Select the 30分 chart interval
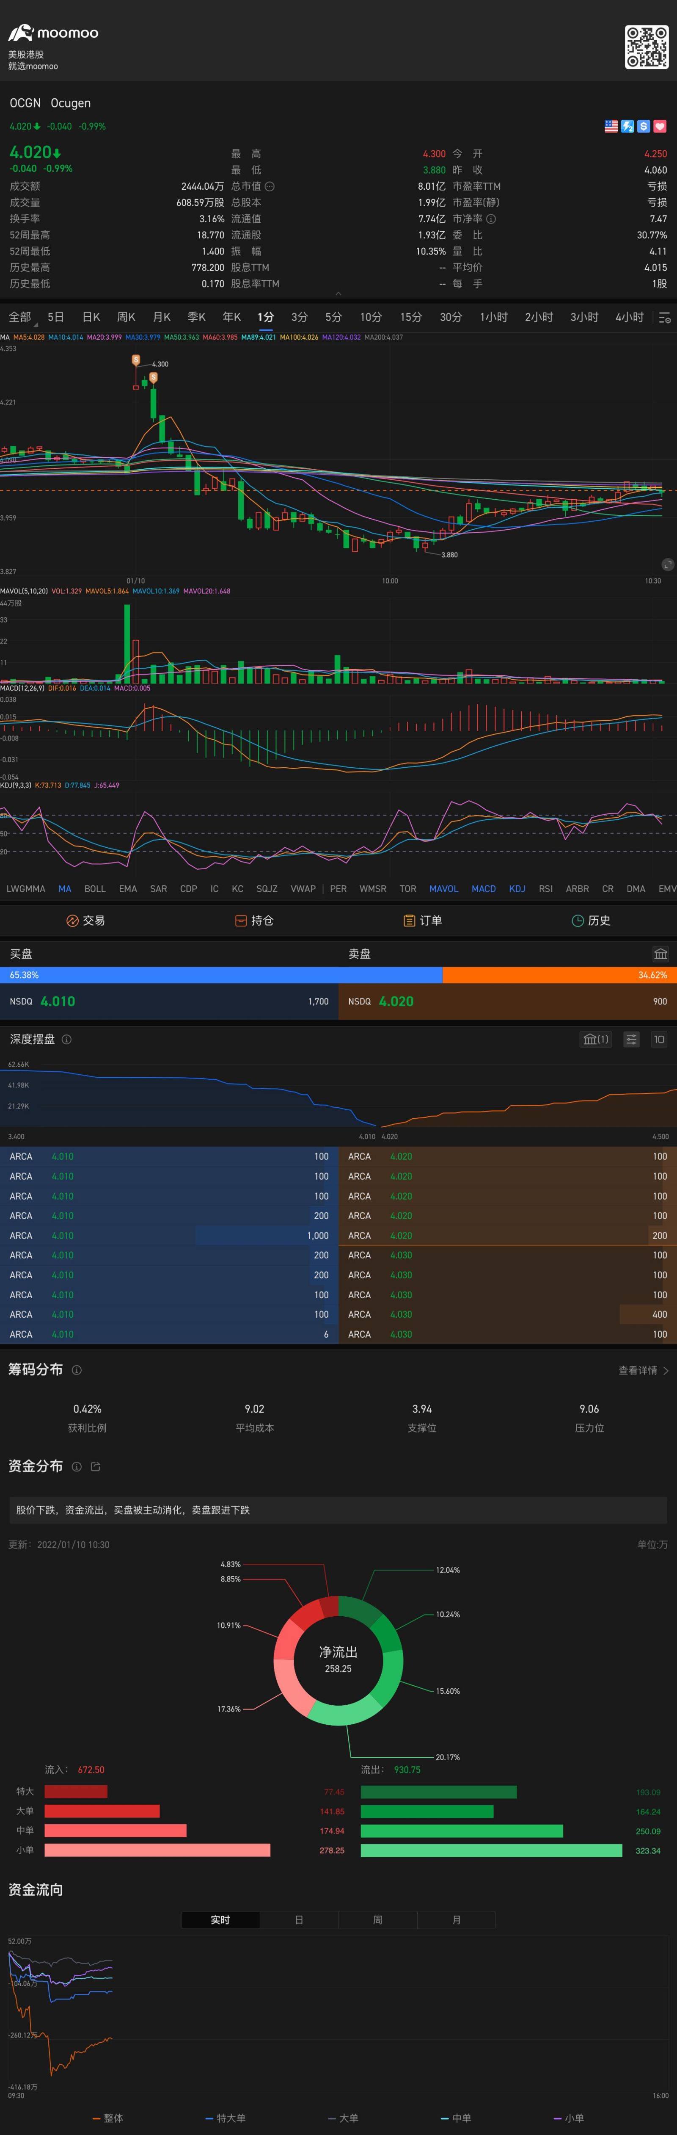This screenshot has height=2135, width=677. point(451,318)
